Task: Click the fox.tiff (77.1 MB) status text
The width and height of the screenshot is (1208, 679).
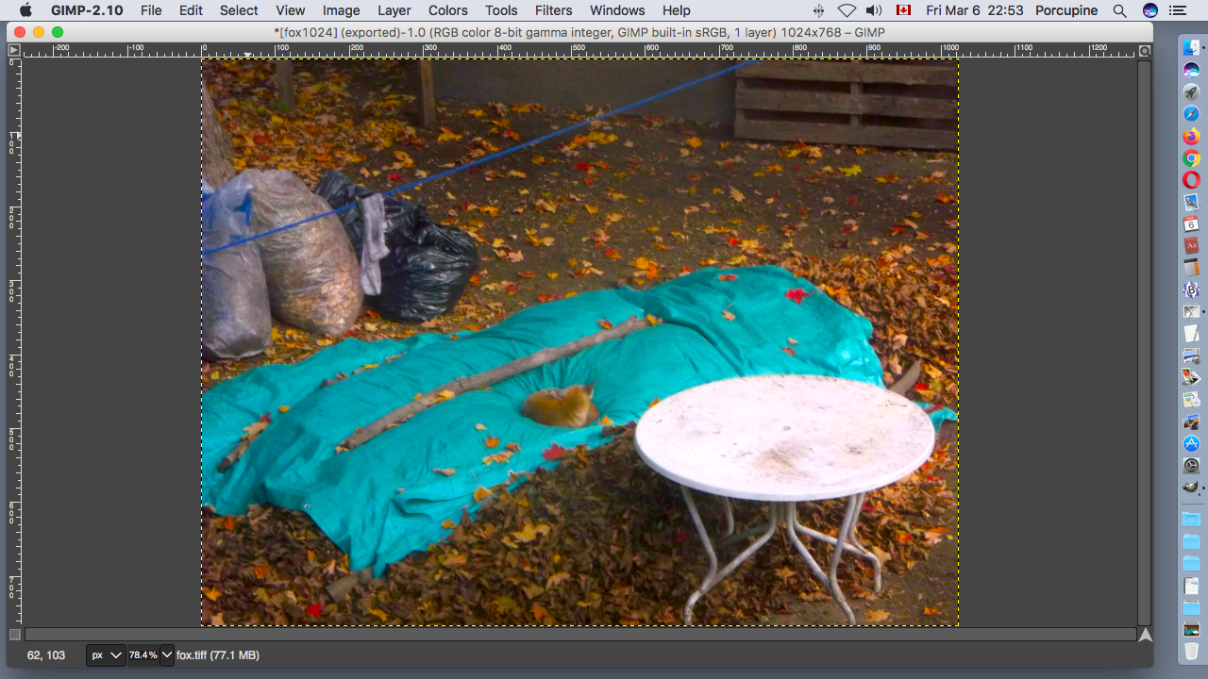Action: 217,654
